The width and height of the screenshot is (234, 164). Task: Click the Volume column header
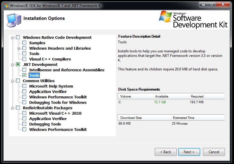(x=135, y=96)
